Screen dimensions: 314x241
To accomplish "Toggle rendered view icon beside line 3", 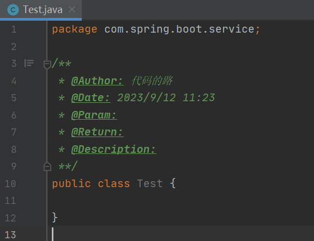I will [x=29, y=63].
